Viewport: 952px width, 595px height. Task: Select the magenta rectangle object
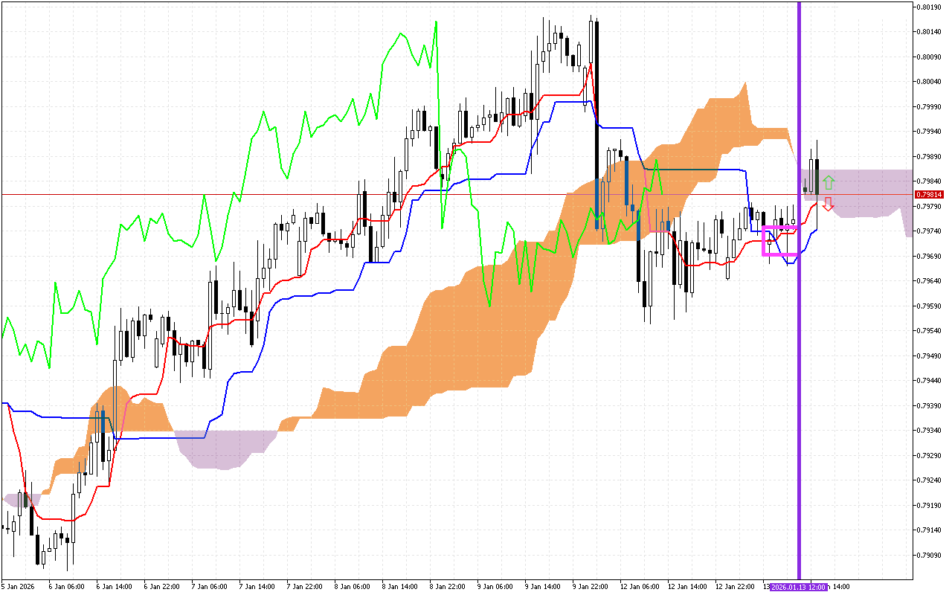click(x=764, y=241)
